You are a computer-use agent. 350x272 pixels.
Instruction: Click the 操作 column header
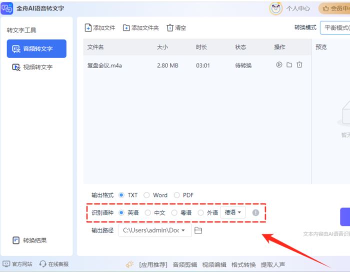279,47
